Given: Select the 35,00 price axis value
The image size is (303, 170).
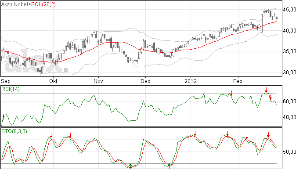Looking at the screenshot, I should [289, 51].
